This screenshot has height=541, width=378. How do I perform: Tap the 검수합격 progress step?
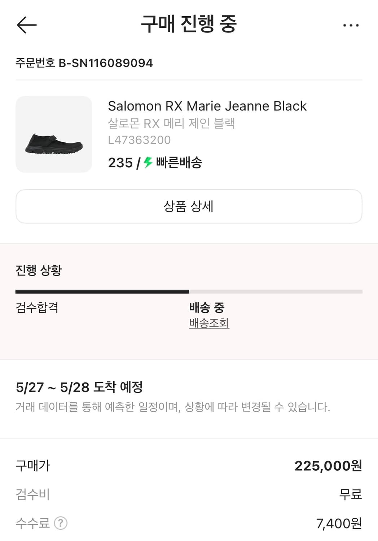click(37, 308)
